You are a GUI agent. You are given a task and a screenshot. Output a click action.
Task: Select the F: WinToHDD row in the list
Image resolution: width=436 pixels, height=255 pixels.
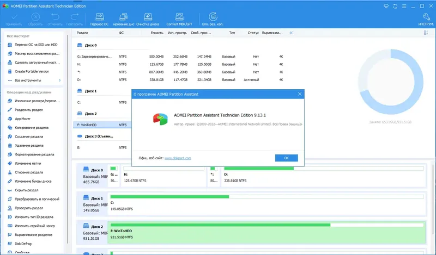tap(102, 125)
